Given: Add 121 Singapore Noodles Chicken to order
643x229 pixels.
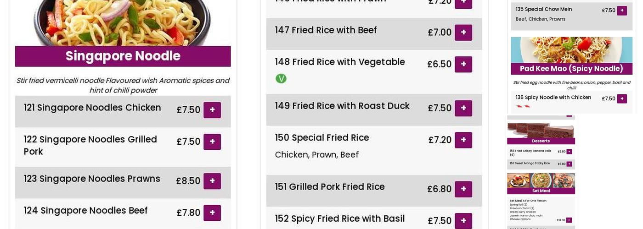Looking at the screenshot, I should tap(212, 110).
